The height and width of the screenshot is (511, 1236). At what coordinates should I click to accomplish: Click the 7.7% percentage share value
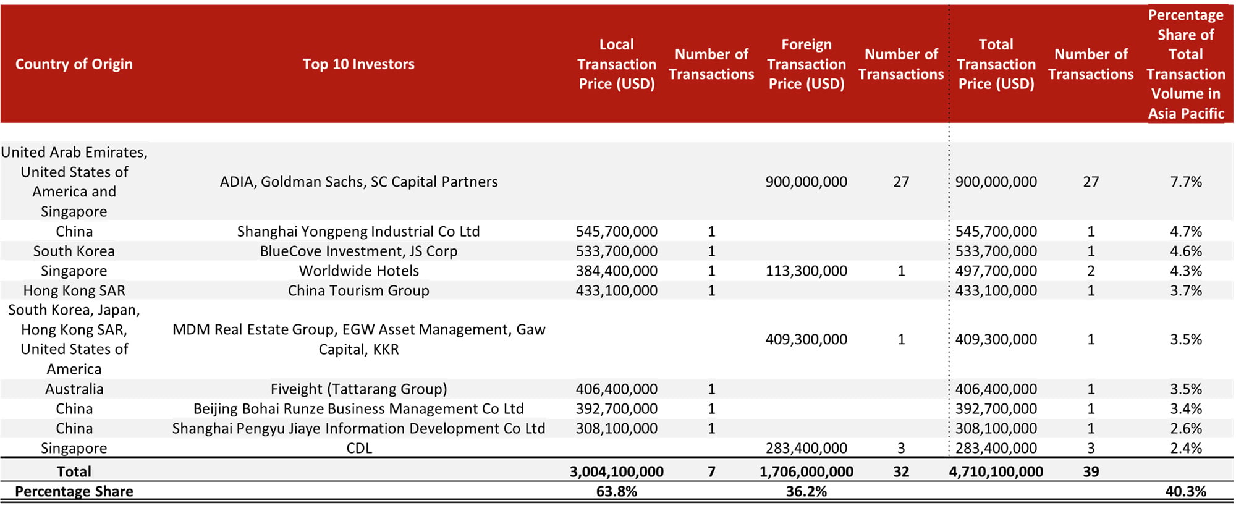1185,182
